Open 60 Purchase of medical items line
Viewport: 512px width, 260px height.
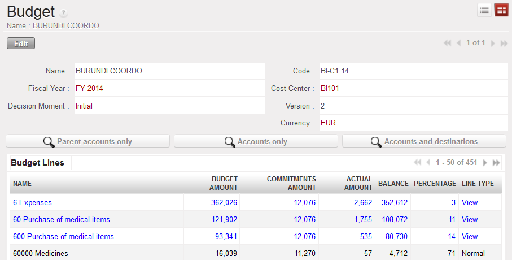tap(61, 219)
